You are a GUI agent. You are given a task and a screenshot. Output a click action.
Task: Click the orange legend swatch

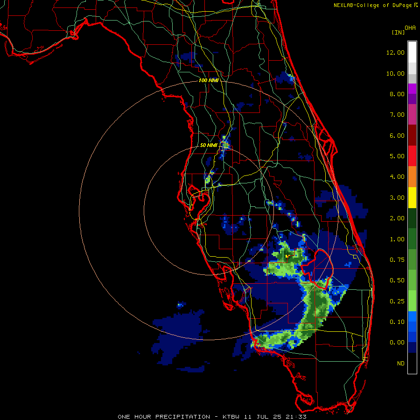point(412,177)
